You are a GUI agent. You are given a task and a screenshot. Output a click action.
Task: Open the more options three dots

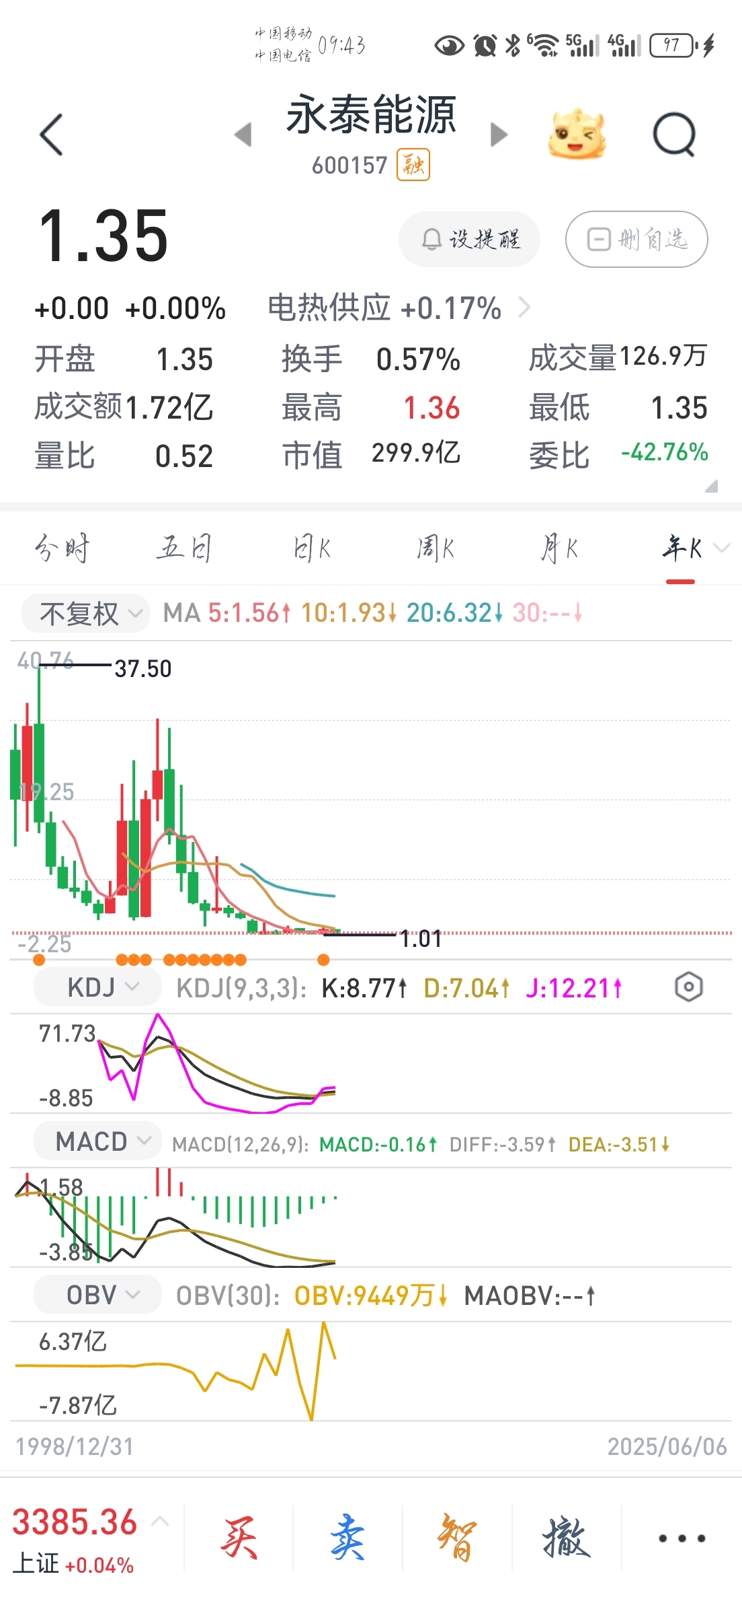coord(682,1538)
